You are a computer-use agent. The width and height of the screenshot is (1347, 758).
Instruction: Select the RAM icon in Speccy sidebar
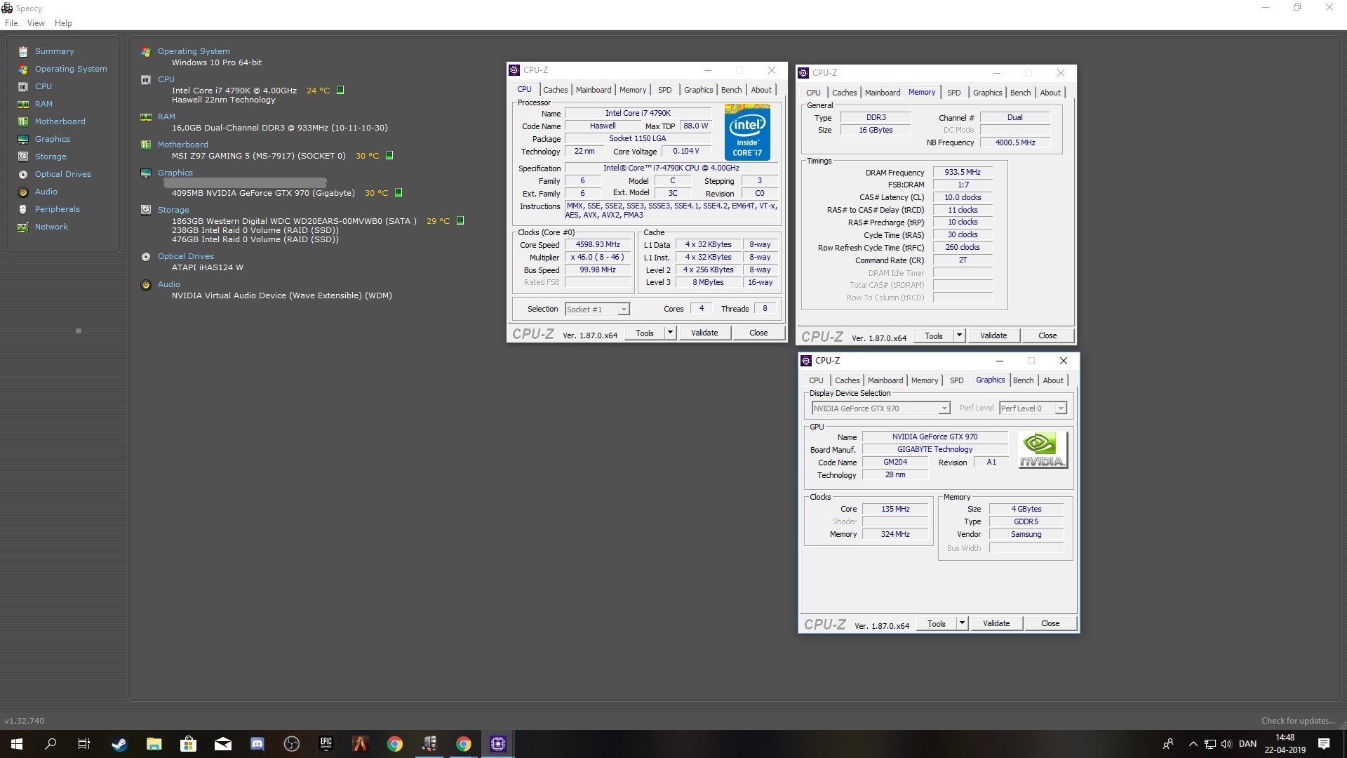[x=23, y=104]
